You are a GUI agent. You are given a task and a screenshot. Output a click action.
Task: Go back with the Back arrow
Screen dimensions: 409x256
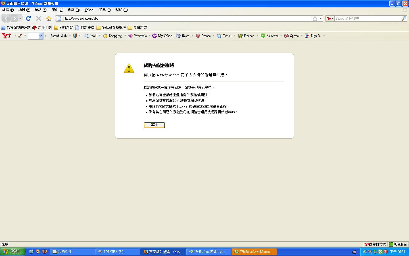coord(6,18)
